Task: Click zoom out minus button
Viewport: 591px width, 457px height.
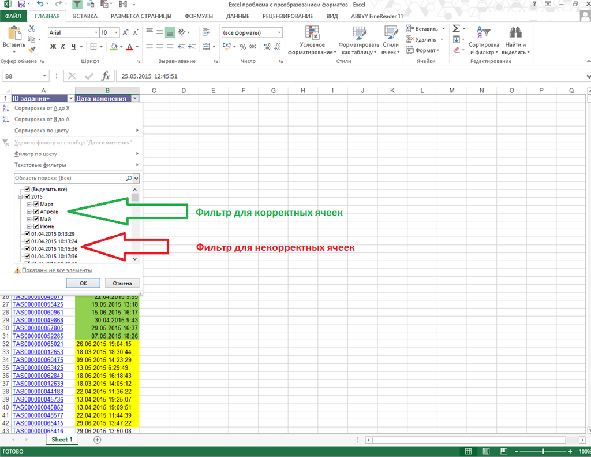Action: (x=517, y=451)
